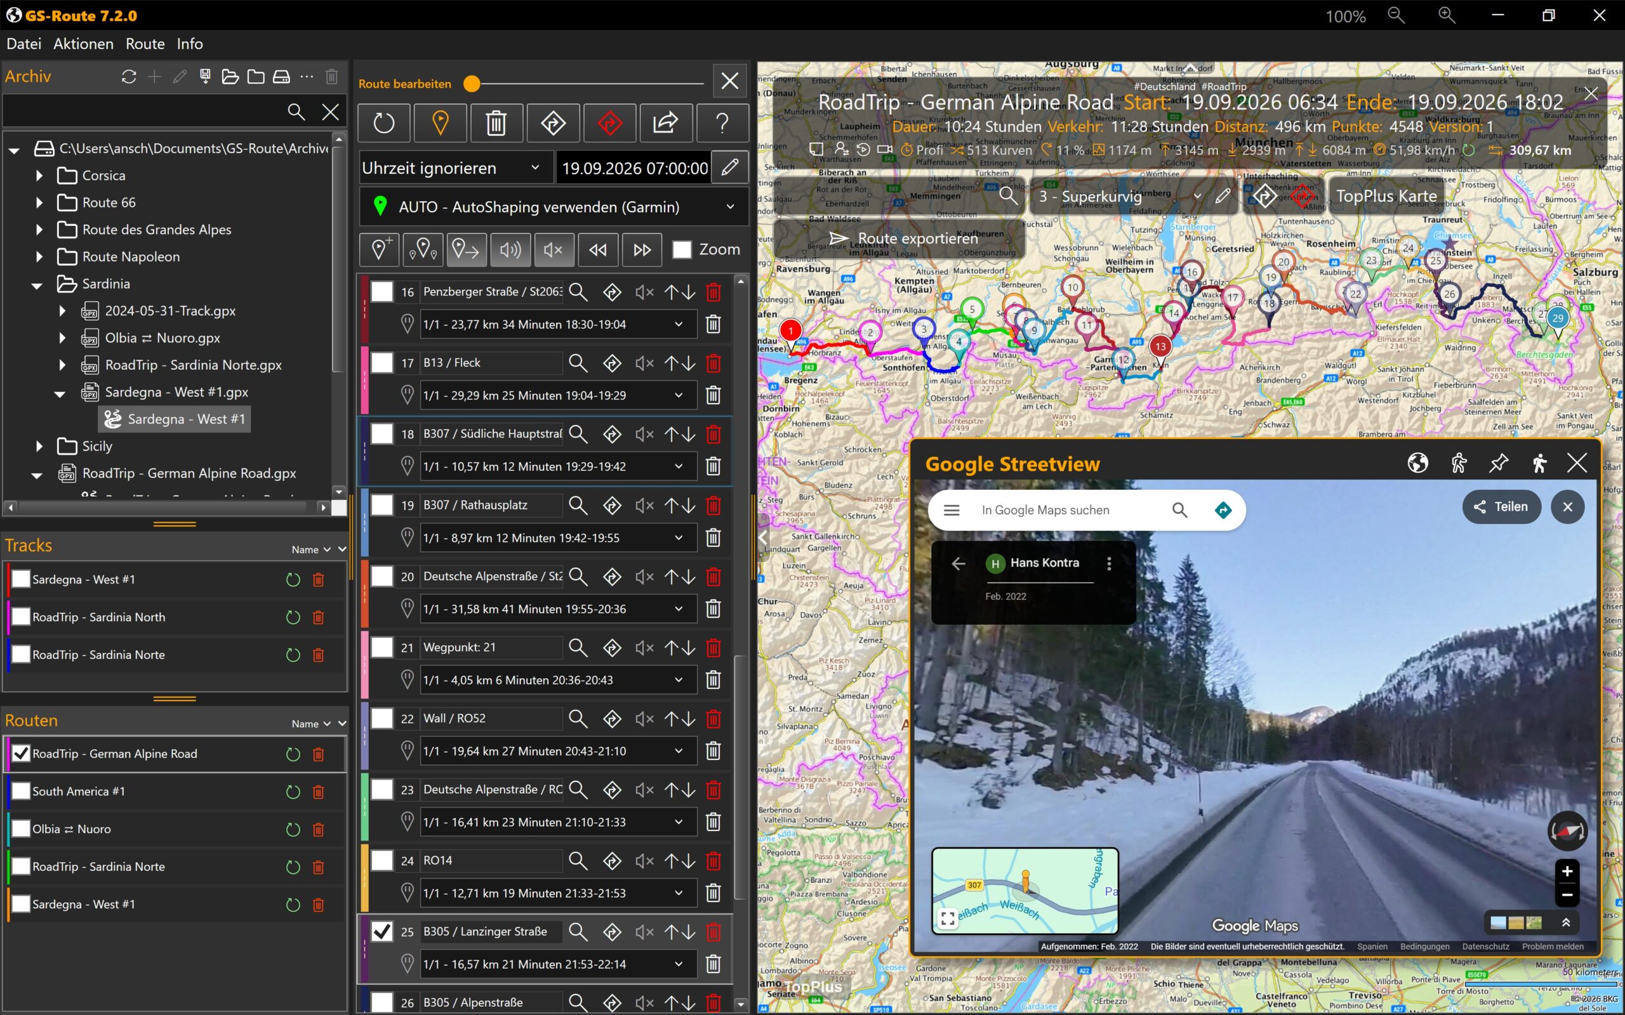Check Sardegna - West #1 track checkbox

21,579
